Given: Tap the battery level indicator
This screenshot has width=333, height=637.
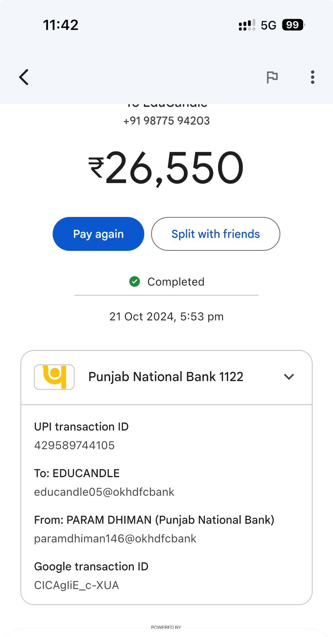Looking at the screenshot, I should 293,25.
